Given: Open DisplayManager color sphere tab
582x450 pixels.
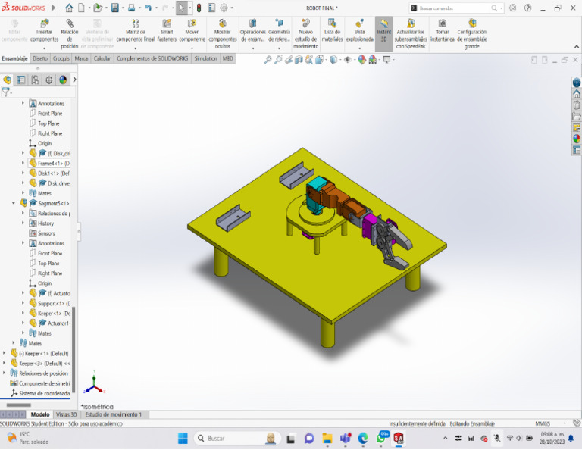Looking at the screenshot, I should point(63,80).
